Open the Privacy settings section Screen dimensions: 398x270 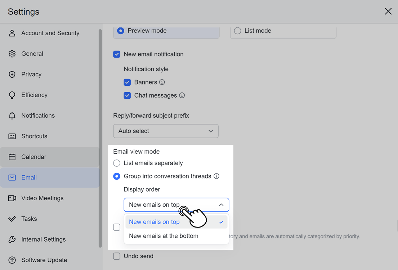pos(50,75)
